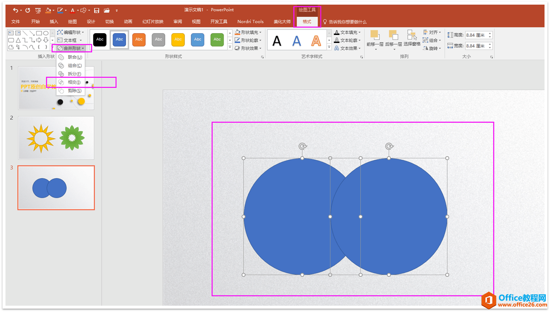Choose Subtract (剪除) from merge menu

(x=70, y=91)
